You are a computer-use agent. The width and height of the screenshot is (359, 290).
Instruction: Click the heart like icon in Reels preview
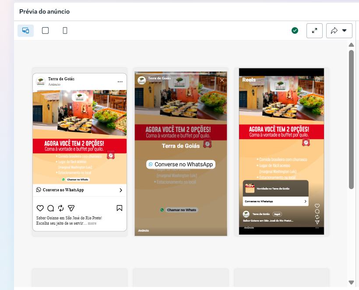(317, 206)
